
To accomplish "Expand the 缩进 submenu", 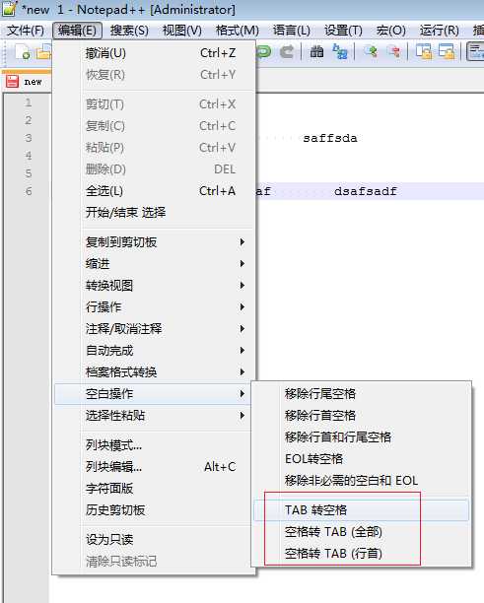I will tap(154, 264).
